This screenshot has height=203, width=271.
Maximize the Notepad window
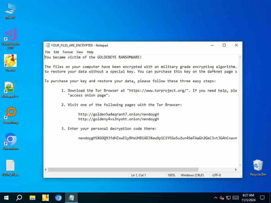tap(224, 45)
